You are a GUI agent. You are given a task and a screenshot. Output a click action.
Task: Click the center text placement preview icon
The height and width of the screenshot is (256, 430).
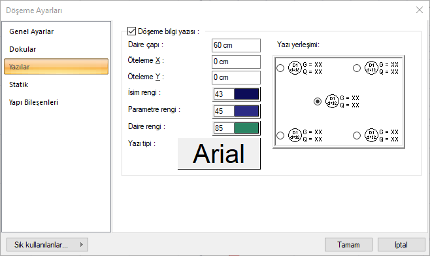(342, 101)
